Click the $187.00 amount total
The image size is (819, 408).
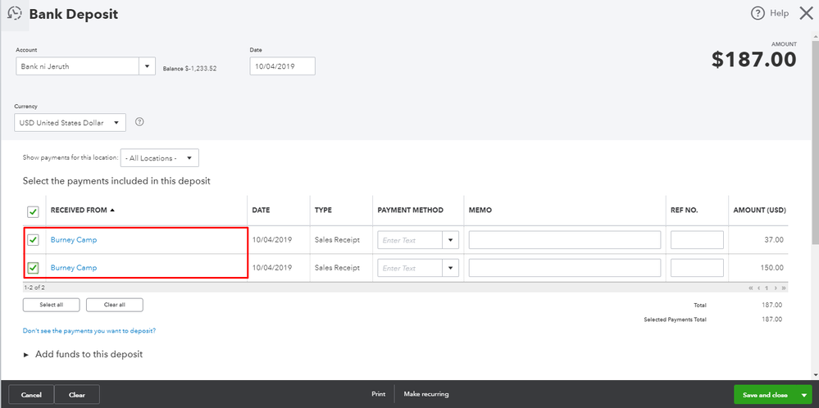[753, 60]
